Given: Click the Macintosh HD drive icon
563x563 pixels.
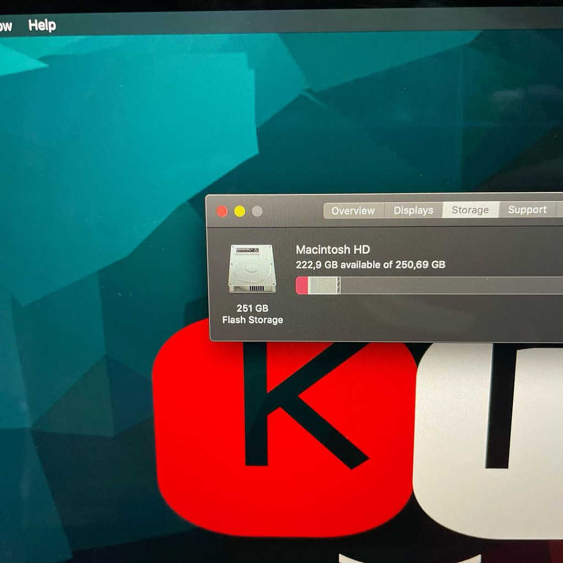Looking at the screenshot, I should point(252,268).
